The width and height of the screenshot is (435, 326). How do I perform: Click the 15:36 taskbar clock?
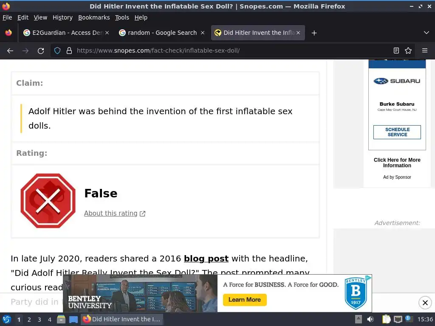click(x=425, y=319)
